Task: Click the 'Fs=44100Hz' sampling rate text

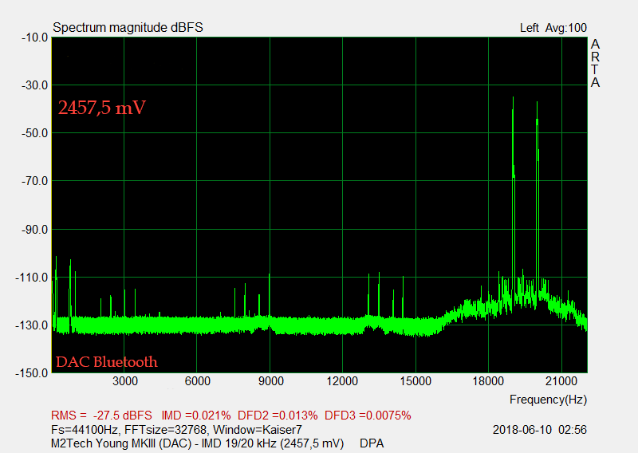Action: (85, 430)
